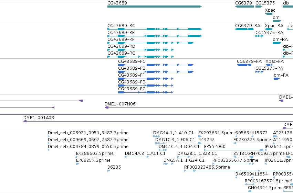Open the EK293631.5prime EST label
Image resolution: width=293 pixels, height=193 pixels.
click(217, 133)
